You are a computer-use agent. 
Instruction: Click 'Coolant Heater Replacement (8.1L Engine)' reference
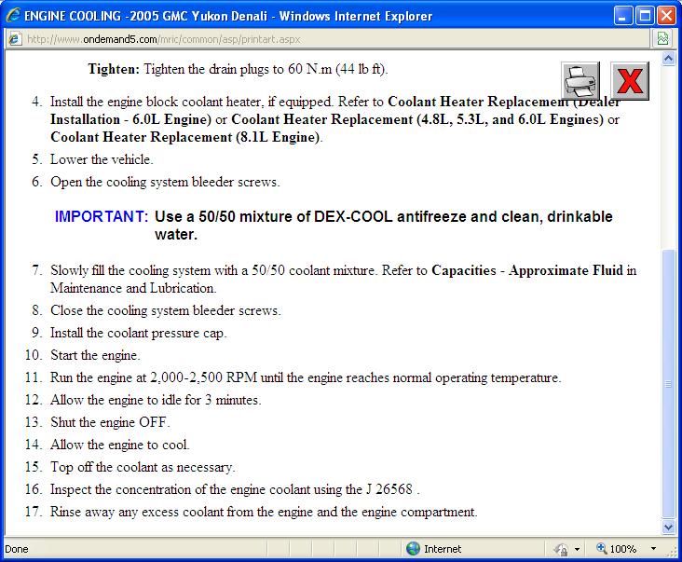(185, 137)
